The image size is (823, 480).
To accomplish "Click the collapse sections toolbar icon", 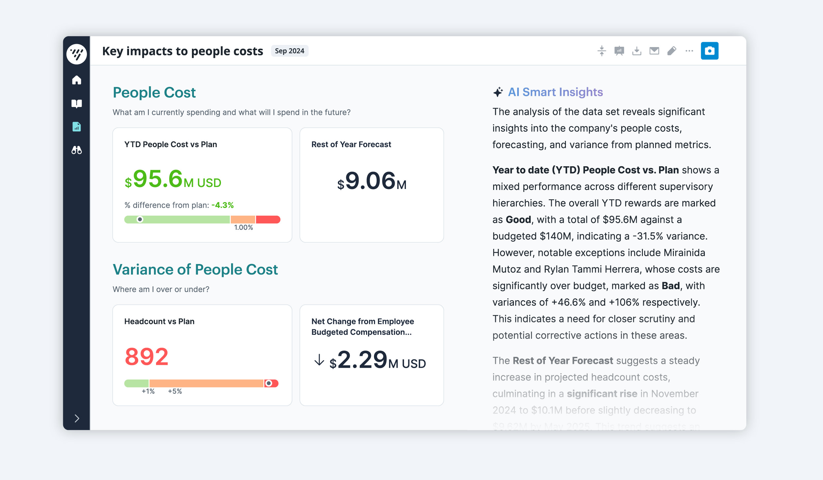I will tap(602, 51).
